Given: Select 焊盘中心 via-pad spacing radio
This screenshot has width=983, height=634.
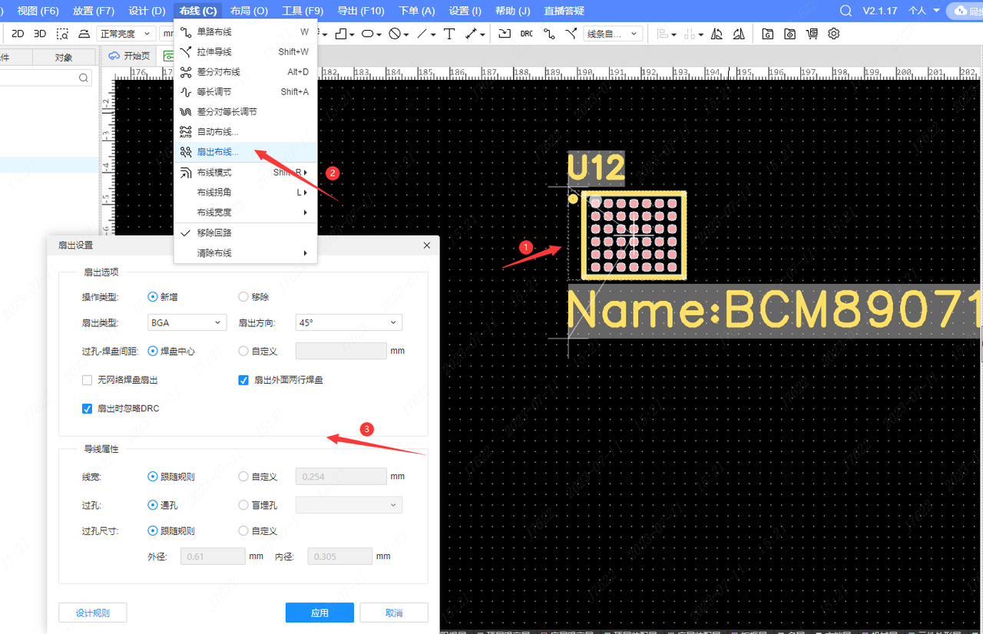Looking at the screenshot, I should tap(152, 351).
